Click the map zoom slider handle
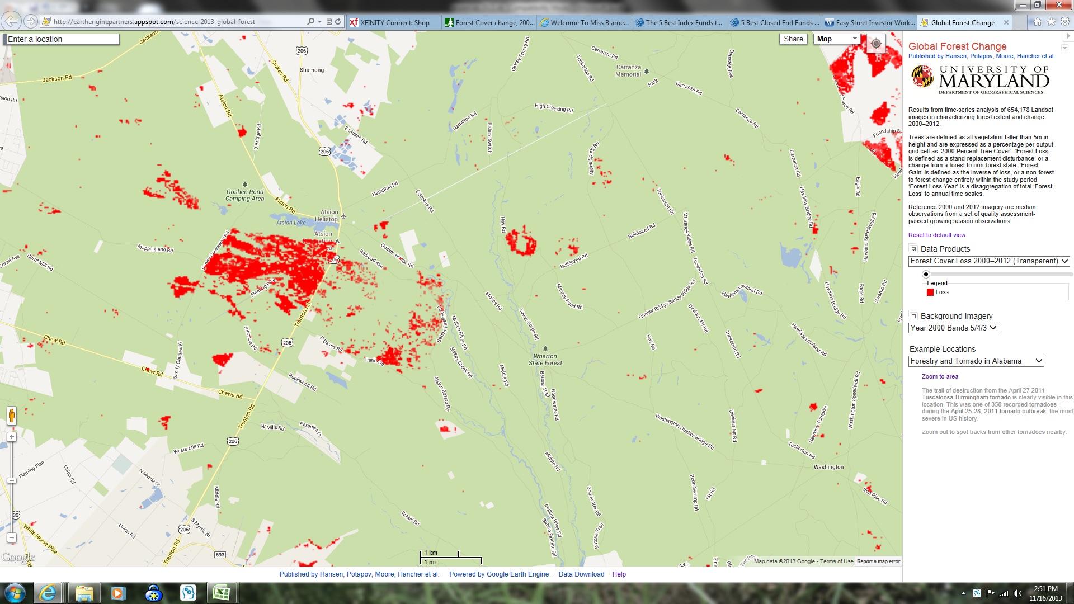This screenshot has height=604, width=1074. click(x=12, y=480)
